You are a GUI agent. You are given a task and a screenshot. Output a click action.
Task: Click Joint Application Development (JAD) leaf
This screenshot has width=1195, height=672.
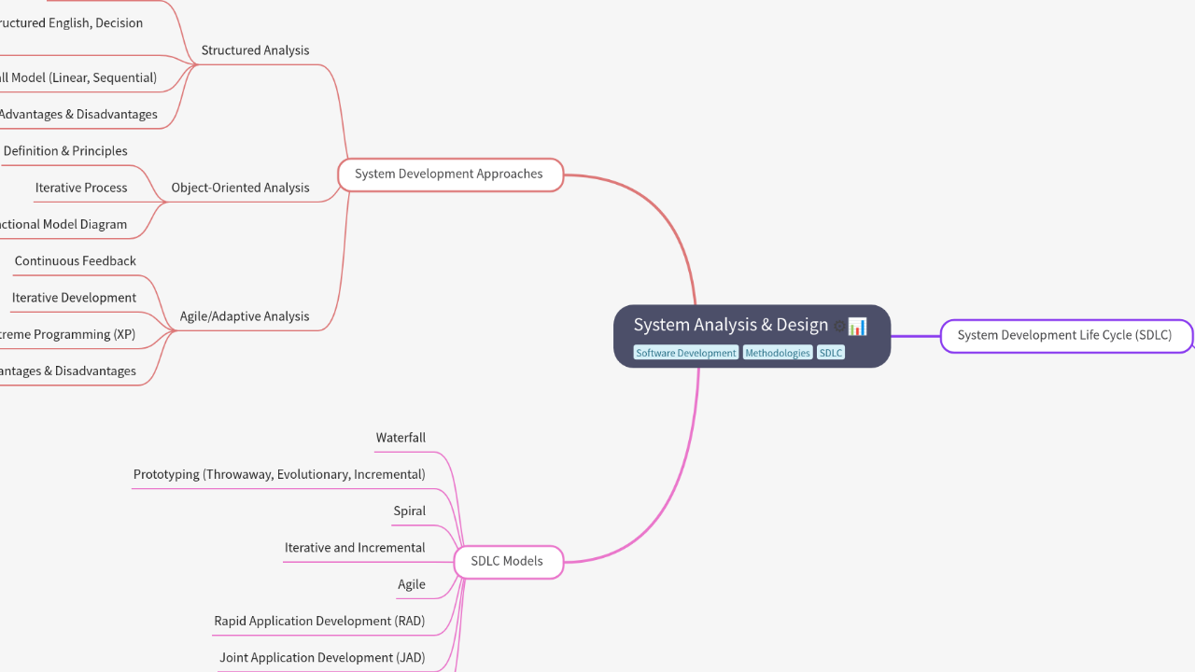point(322,658)
